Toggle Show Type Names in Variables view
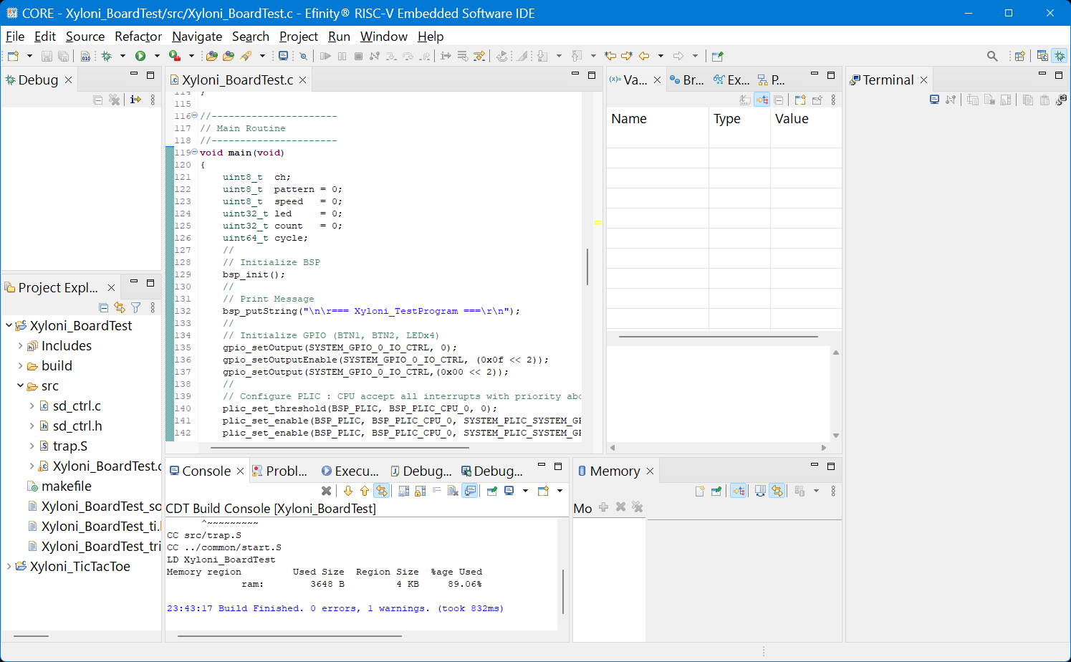This screenshot has width=1071, height=662. pyautogui.click(x=745, y=100)
